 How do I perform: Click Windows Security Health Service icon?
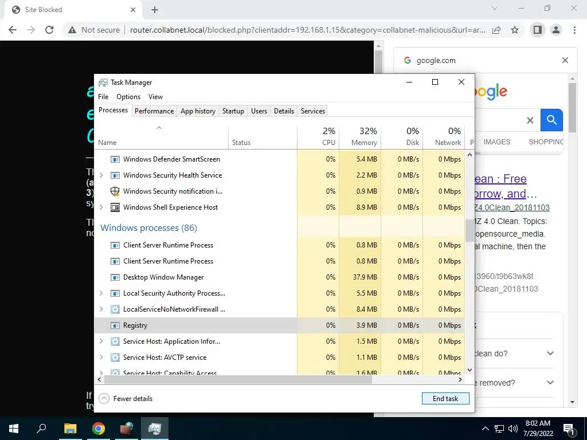click(x=115, y=175)
